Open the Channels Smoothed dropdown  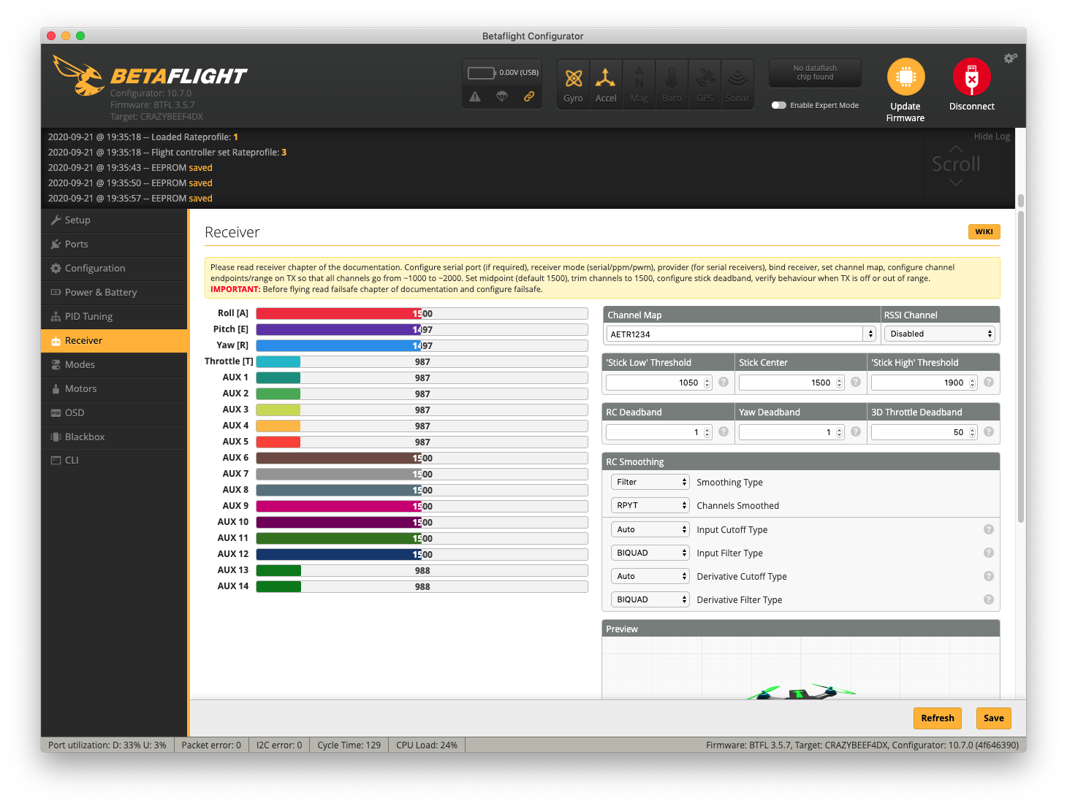tap(650, 505)
